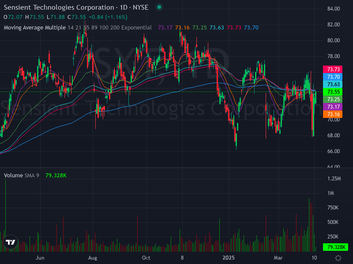This screenshot has width=353, height=264.
Task: Click the 73.73 pink price label
Action: pyautogui.click(x=333, y=69)
